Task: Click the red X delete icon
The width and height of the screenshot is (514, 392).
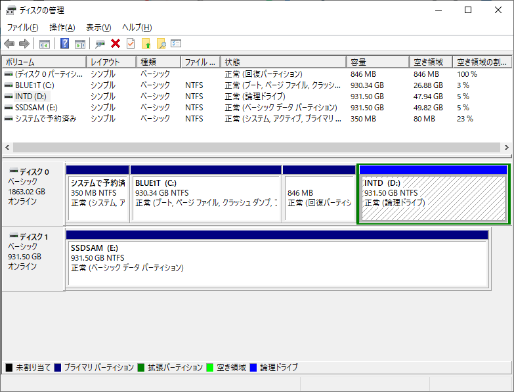Action: click(x=116, y=44)
